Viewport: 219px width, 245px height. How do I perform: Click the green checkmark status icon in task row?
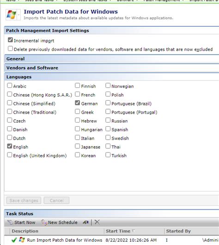coord(14,240)
